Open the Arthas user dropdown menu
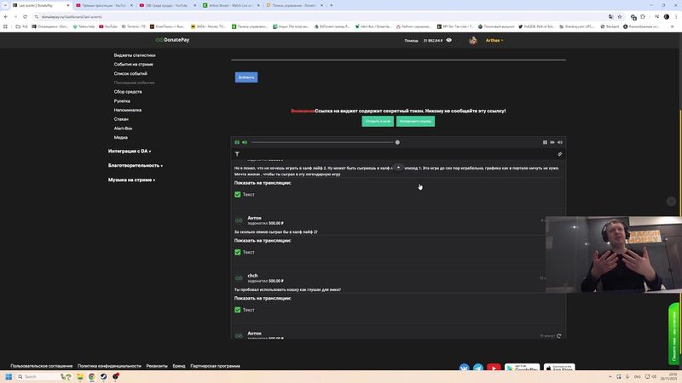The height and width of the screenshot is (383, 682). 494,40
